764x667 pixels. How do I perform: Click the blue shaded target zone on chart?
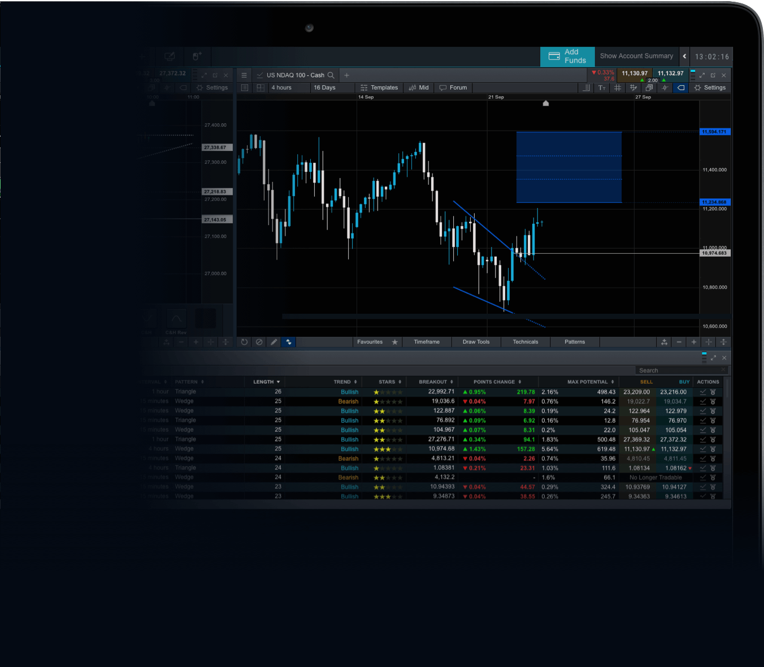pyautogui.click(x=568, y=167)
